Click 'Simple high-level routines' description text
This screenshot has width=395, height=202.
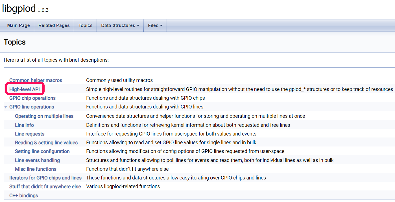click(x=239, y=89)
